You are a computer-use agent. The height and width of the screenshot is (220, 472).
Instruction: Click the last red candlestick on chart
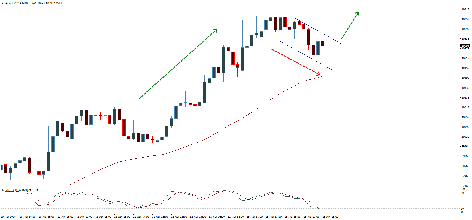click(x=323, y=43)
